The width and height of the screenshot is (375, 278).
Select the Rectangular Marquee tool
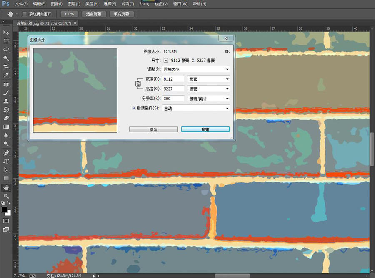point(6,41)
